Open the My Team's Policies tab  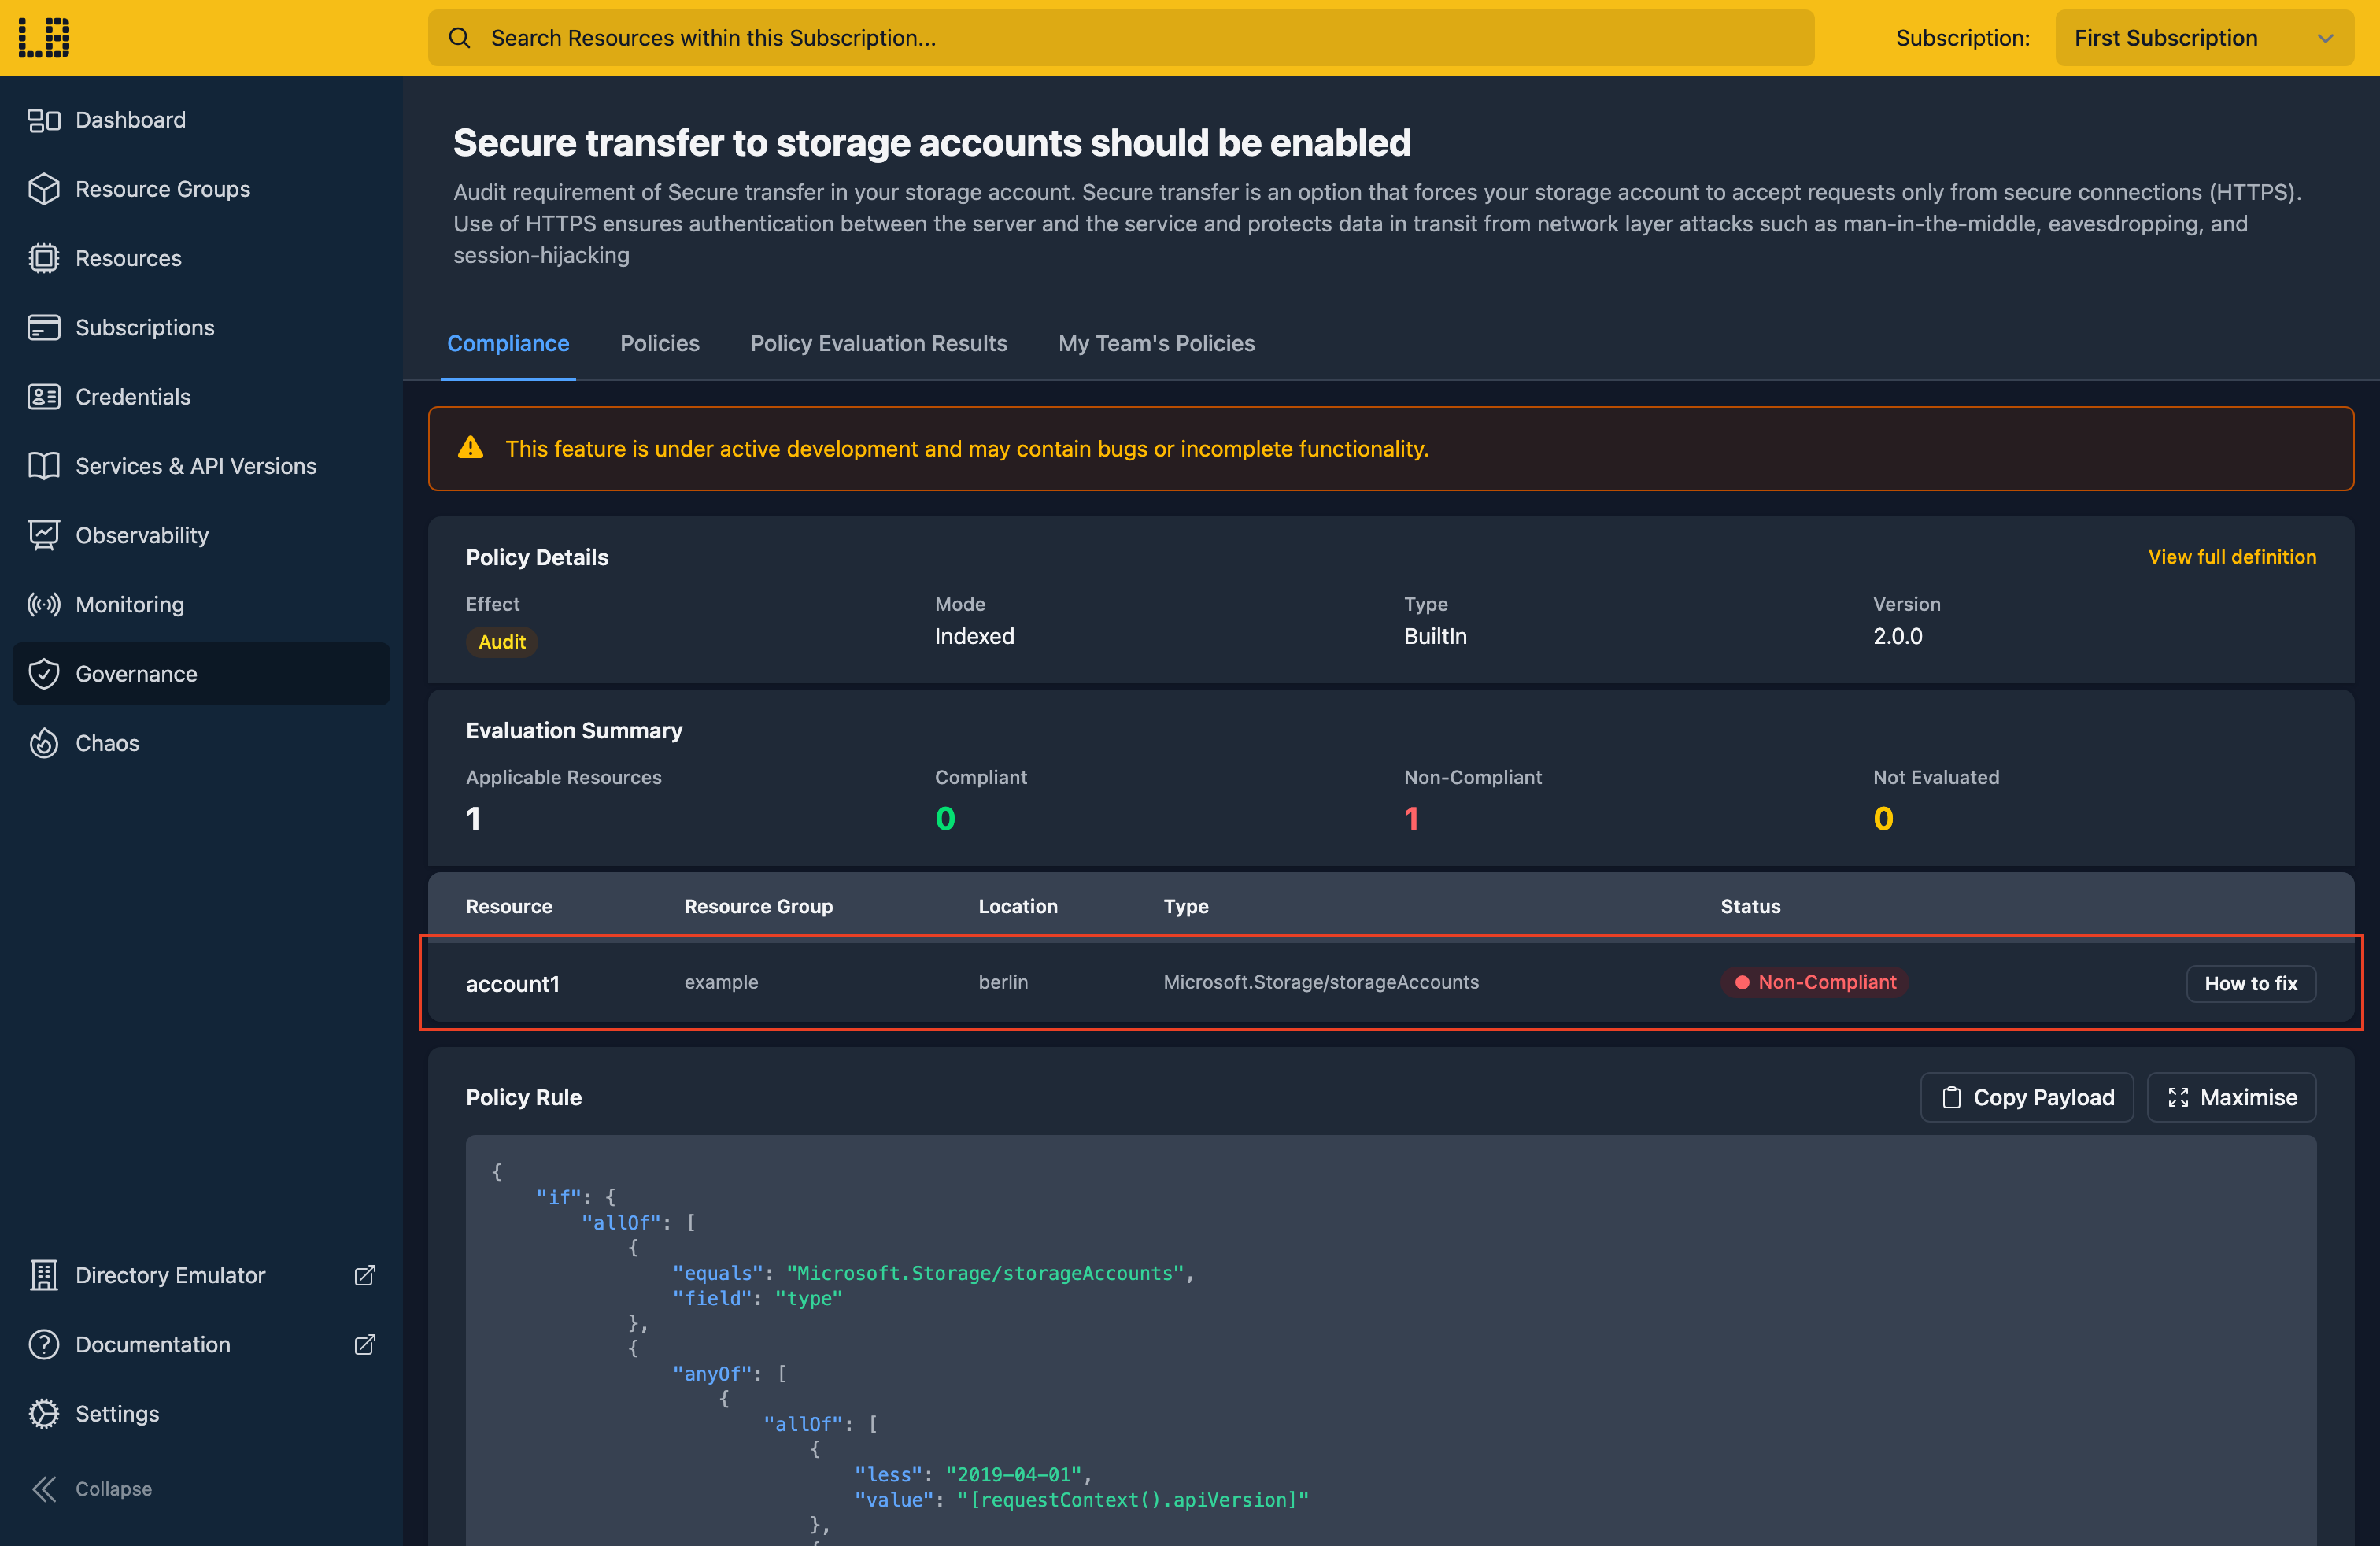click(x=1157, y=343)
